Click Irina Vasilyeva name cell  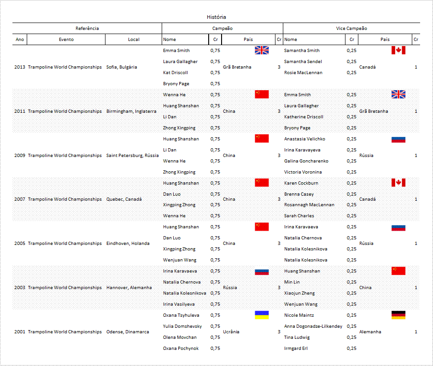[x=179, y=304]
